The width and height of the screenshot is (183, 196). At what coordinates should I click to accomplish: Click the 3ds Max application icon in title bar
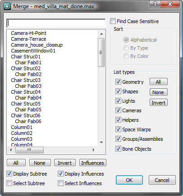click(x=7, y=6)
